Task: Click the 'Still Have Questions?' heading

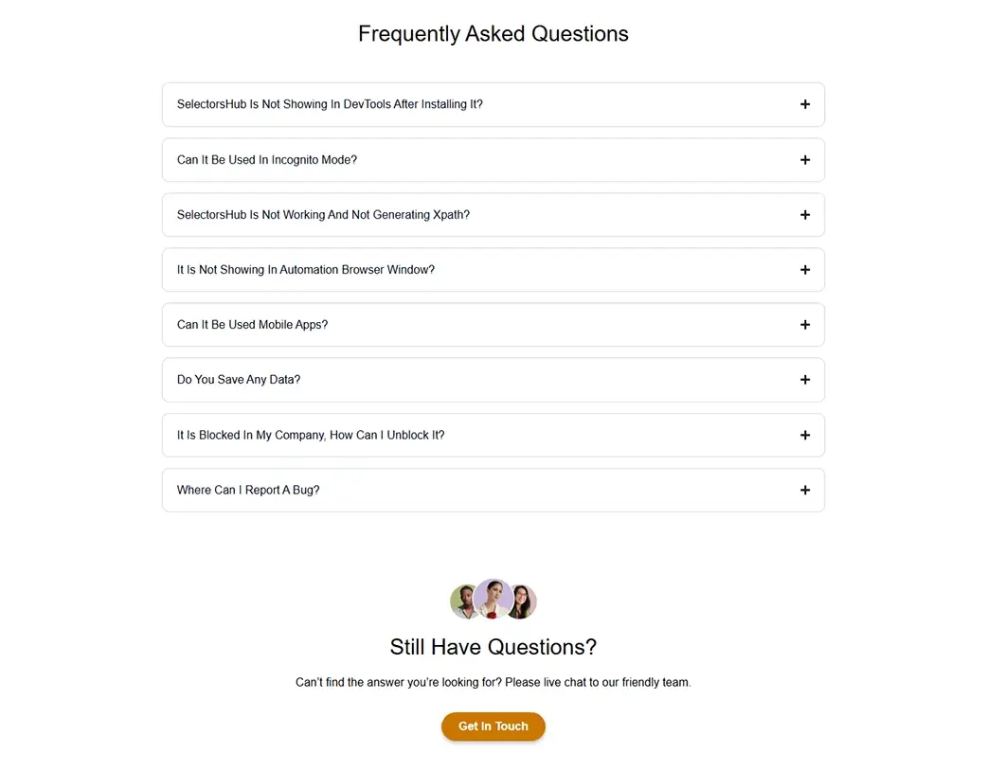Action: pyautogui.click(x=493, y=647)
